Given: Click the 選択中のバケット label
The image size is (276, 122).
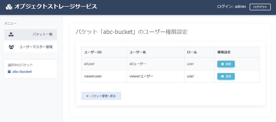Looking at the screenshot, I should tap(21, 65).
